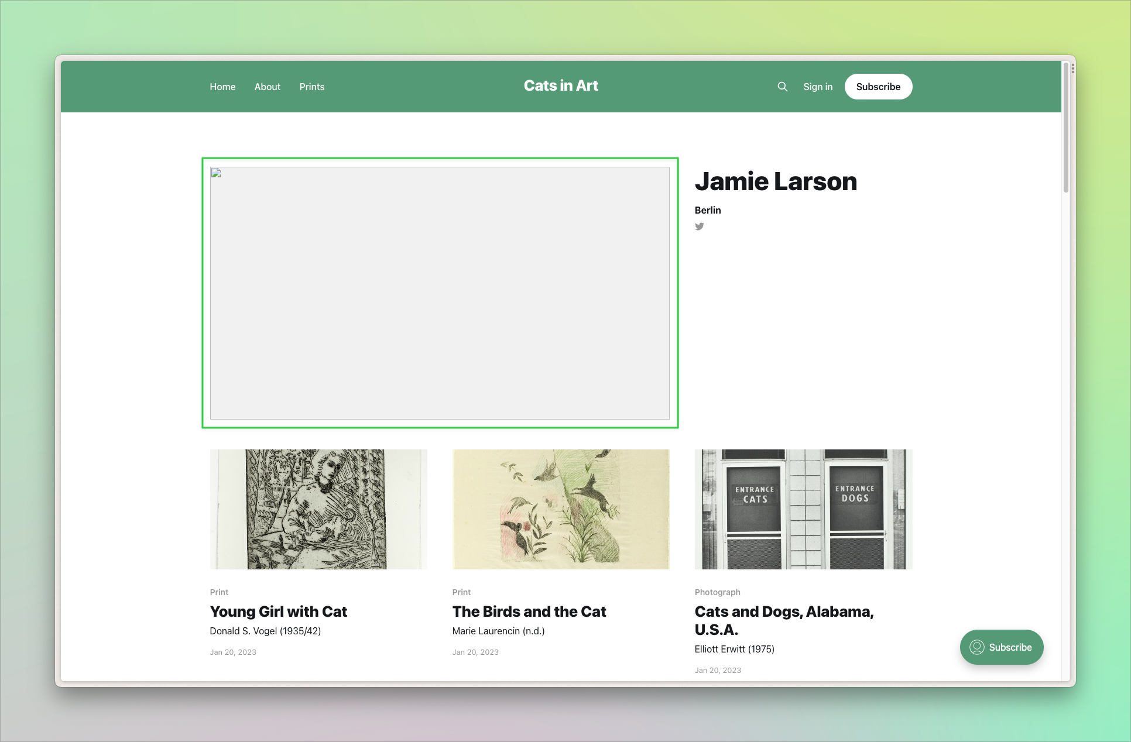
Task: Click the broken image icon in the placeholder
Action: (x=216, y=172)
